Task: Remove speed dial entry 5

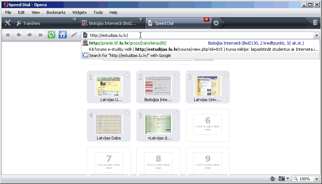Action: click(177, 114)
